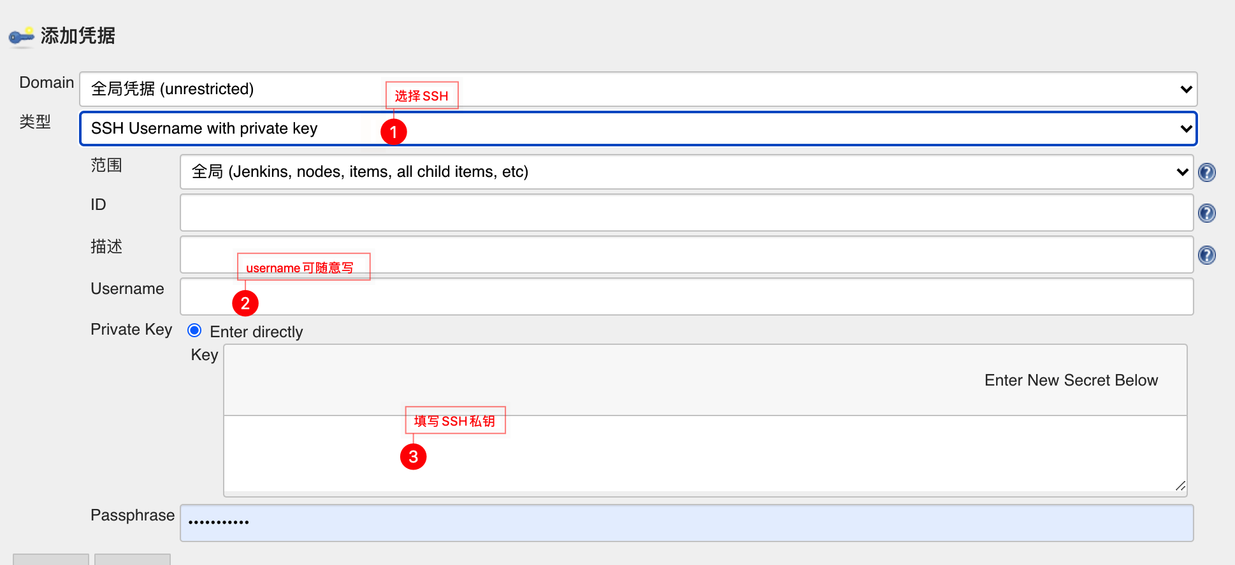Click the Key textarea for SSH private key
The width and height of the screenshot is (1235, 565).
tap(705, 454)
